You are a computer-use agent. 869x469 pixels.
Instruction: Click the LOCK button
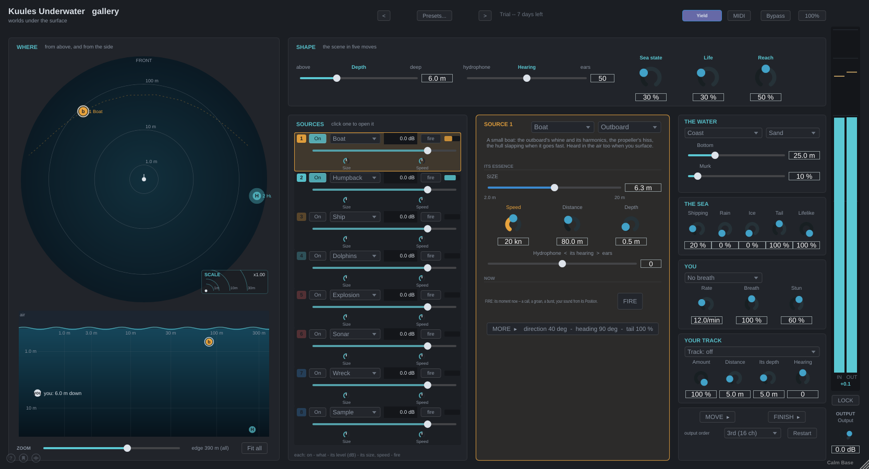846,400
